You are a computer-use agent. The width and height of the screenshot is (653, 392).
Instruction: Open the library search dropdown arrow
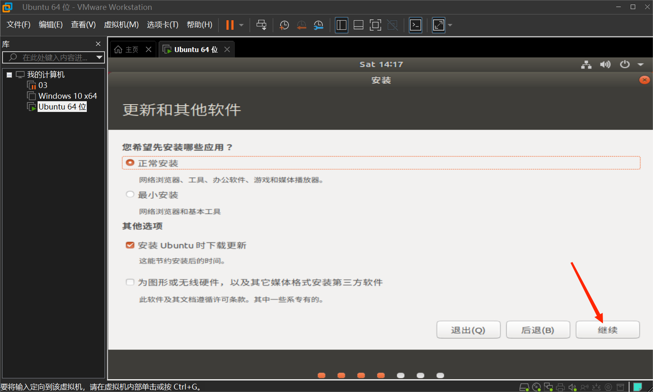click(100, 57)
